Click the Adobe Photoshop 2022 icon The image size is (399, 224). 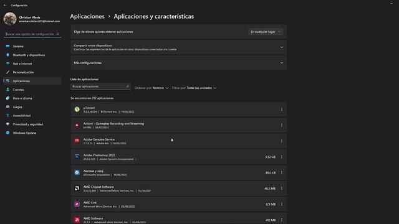point(77,157)
